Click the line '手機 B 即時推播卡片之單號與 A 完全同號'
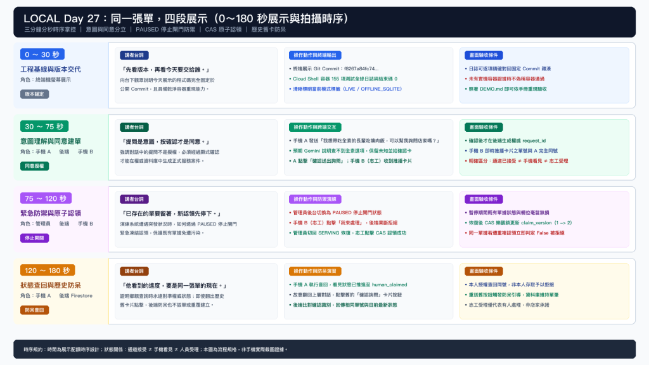The image size is (649, 365). click(x=511, y=151)
